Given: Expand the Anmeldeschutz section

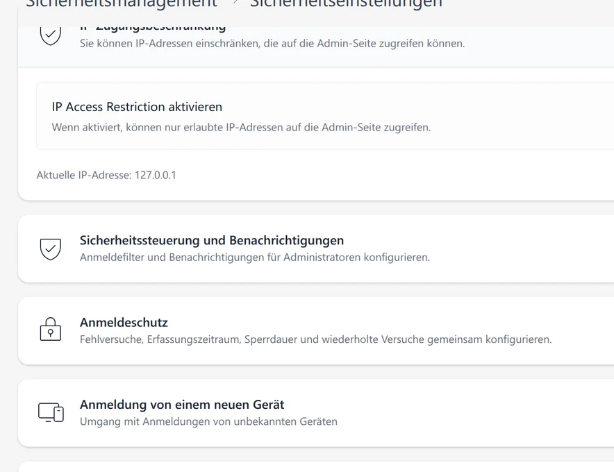Looking at the screenshot, I should click(315, 330).
